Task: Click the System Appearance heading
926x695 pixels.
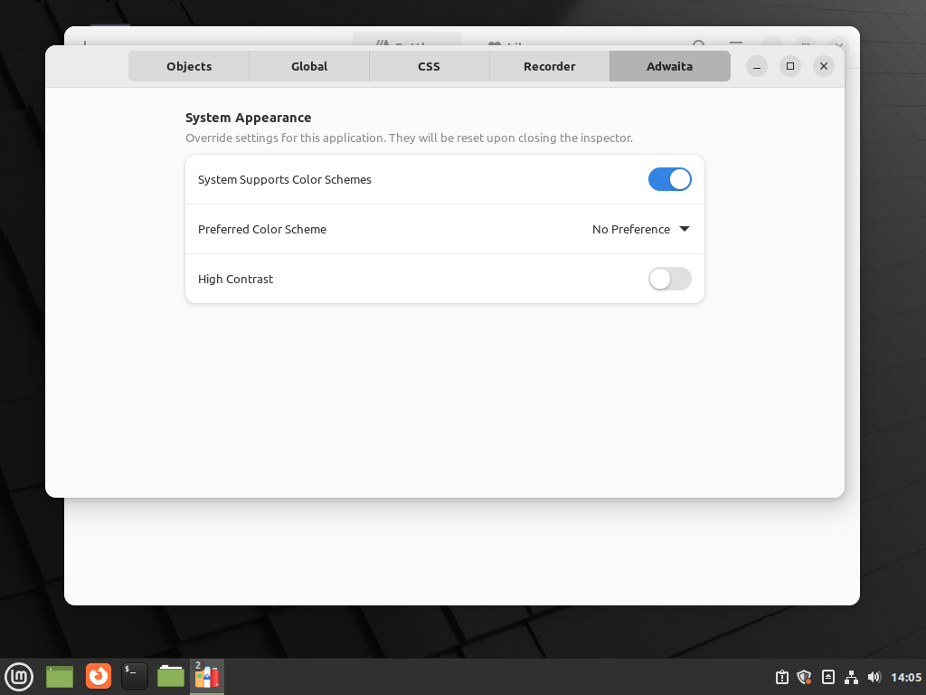Action: 248,118
